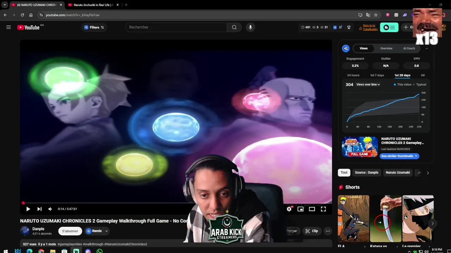Viewport: 451px width, 253px height.
Task: Open the YouTube guide hamburger menu
Action: pos(8,27)
